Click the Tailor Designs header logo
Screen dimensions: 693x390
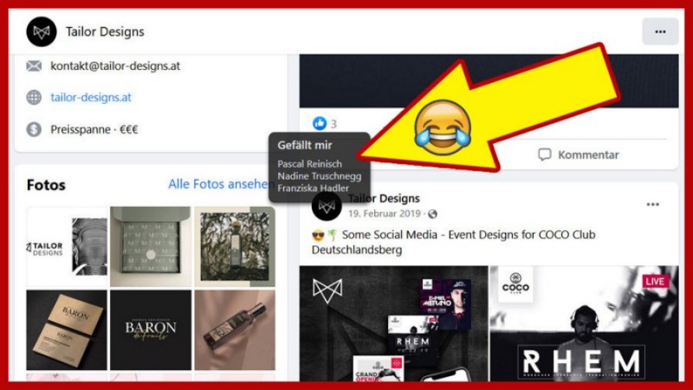pyautogui.click(x=42, y=32)
